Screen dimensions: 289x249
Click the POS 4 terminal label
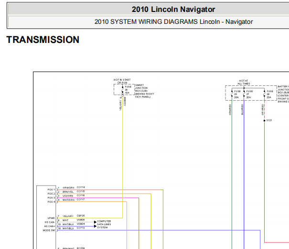point(51,202)
